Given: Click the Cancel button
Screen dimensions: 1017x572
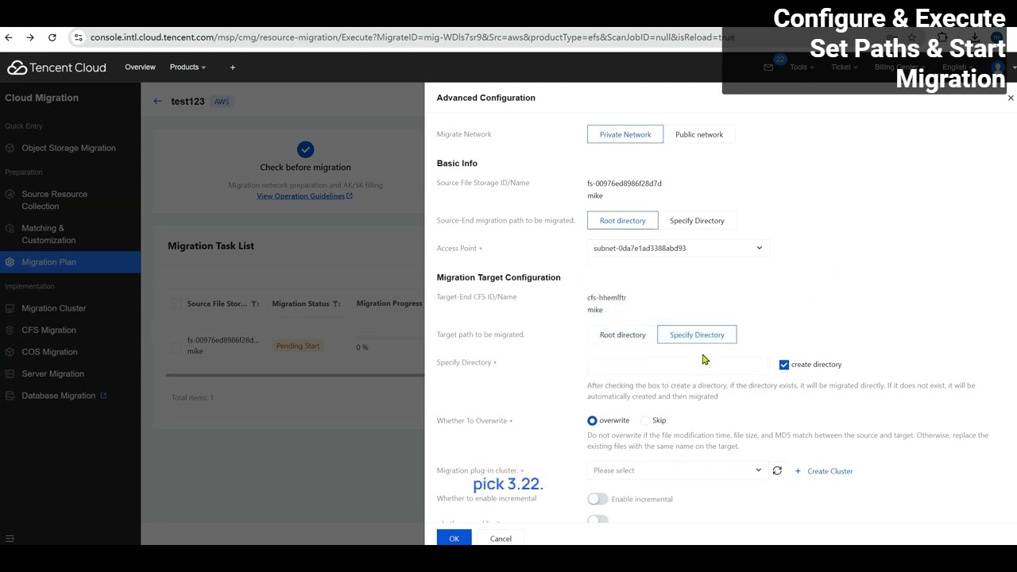Looking at the screenshot, I should pyautogui.click(x=501, y=539).
